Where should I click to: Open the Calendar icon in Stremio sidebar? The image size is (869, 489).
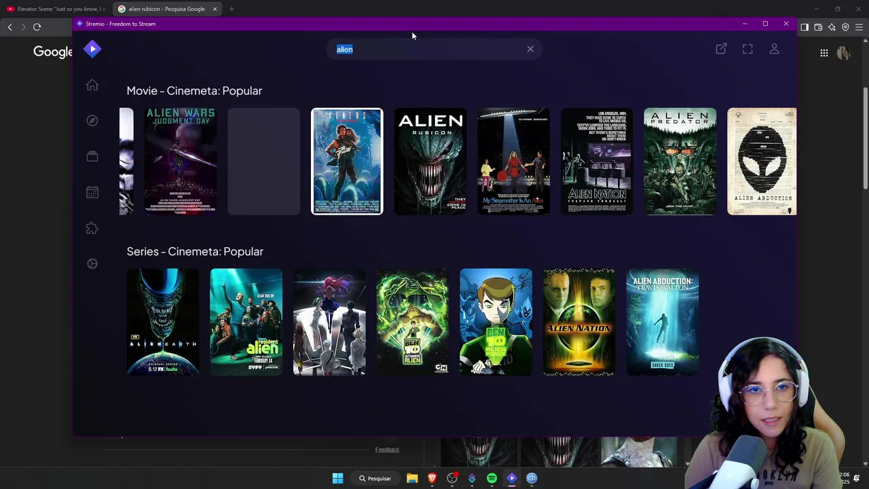click(x=92, y=192)
